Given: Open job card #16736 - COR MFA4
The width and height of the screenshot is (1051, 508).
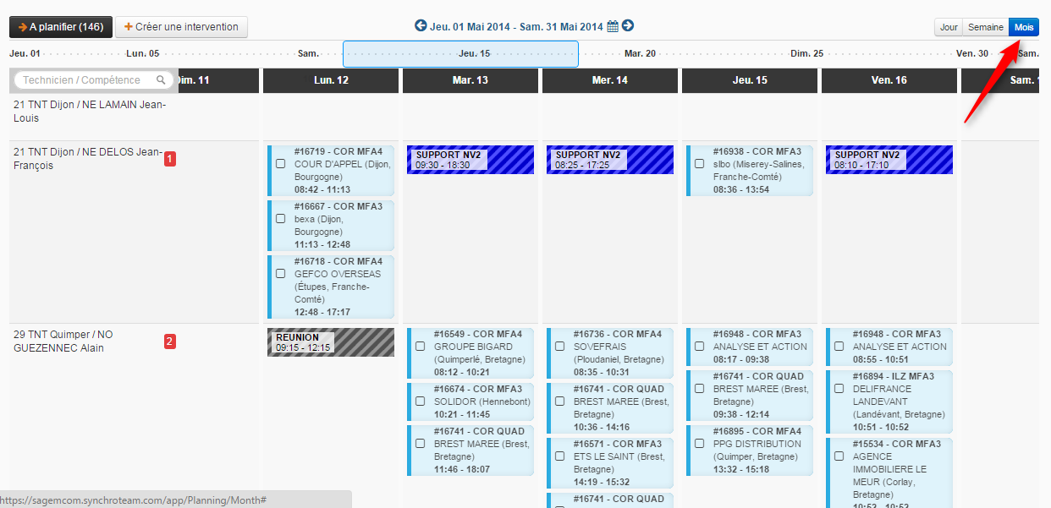Looking at the screenshot, I should click(610, 353).
